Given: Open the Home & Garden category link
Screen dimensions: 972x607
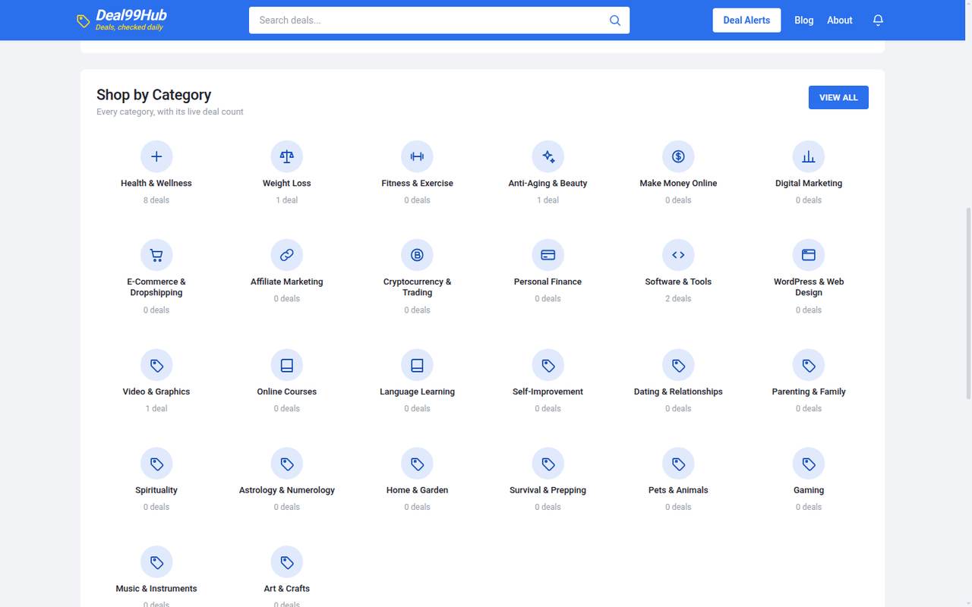Looking at the screenshot, I should [417, 490].
